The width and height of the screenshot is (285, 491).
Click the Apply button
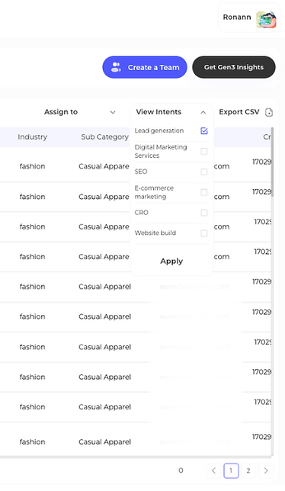(x=171, y=262)
